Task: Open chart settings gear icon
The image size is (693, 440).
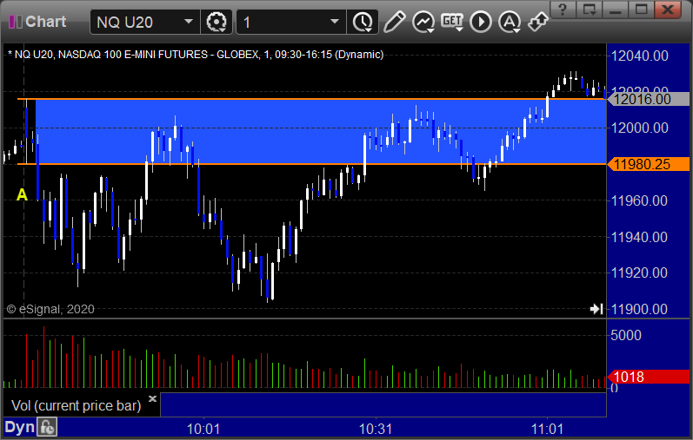Action: coord(217,22)
